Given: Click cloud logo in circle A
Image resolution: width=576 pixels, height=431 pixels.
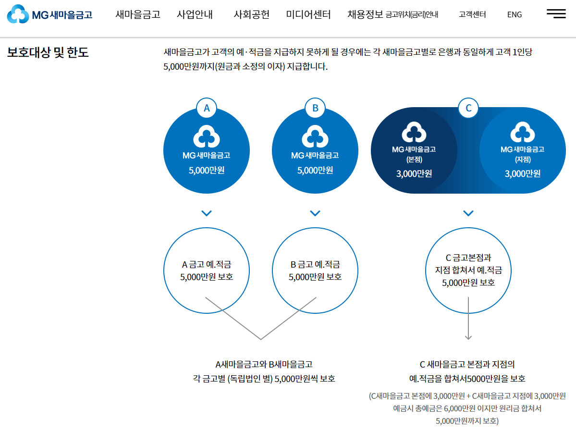Looking at the screenshot, I should pos(207,136).
